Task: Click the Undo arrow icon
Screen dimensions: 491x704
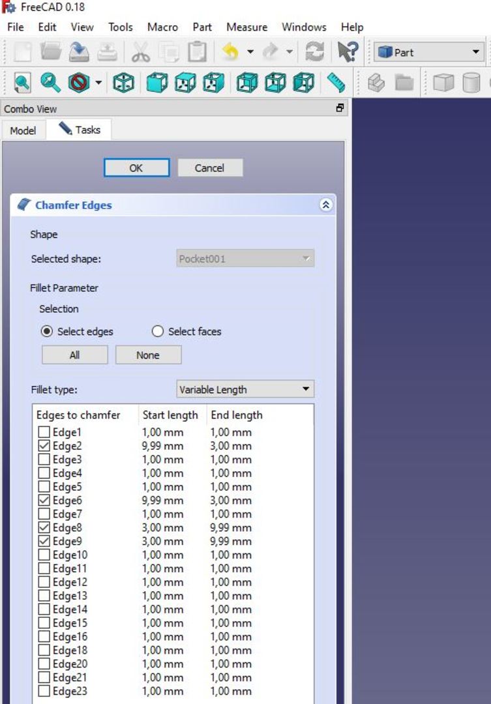Action: (x=230, y=52)
